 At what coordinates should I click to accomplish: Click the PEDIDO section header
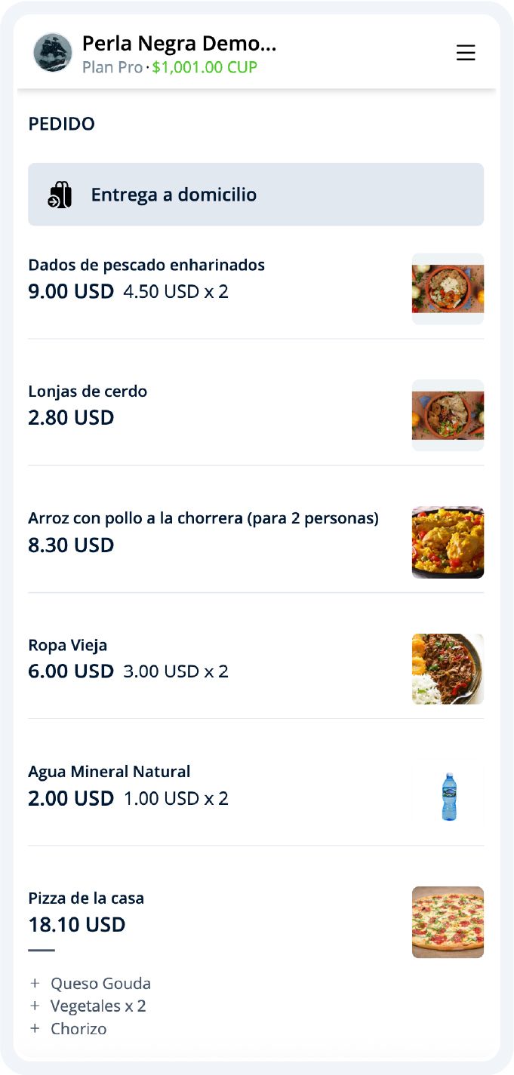(x=61, y=124)
